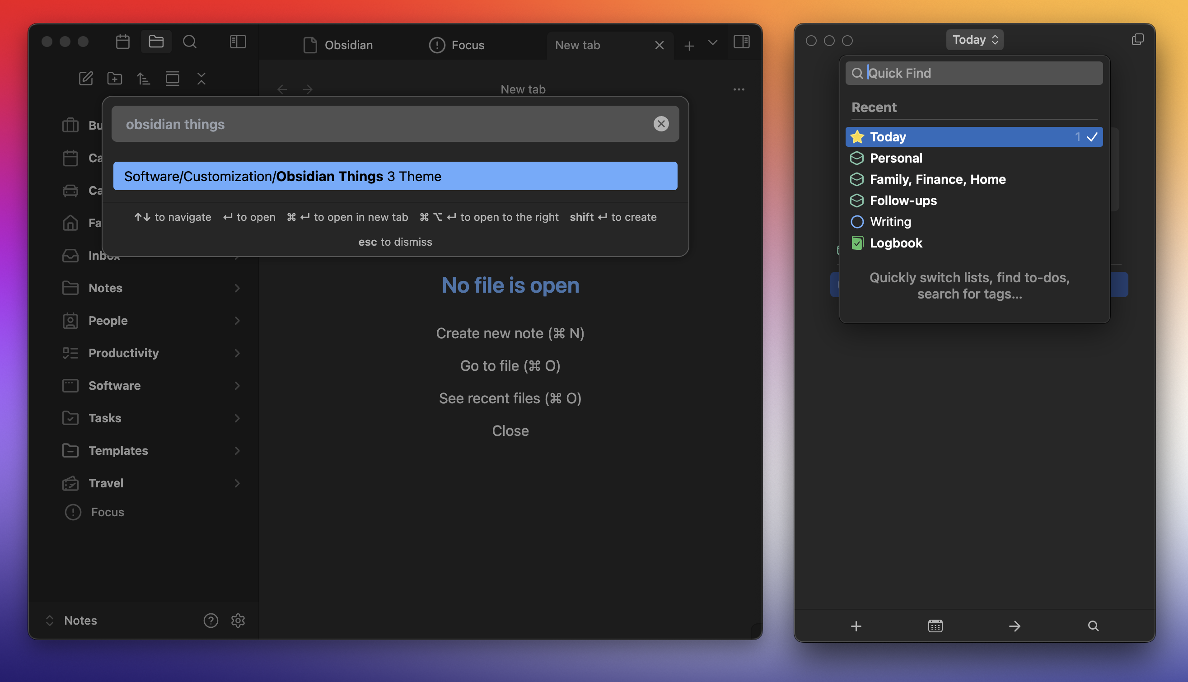The image size is (1188, 682).
Task: Navigate back with the left arrow
Action: (282, 89)
